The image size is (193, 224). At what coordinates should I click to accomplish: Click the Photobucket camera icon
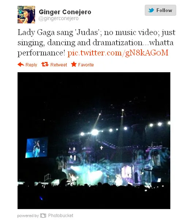click(43, 216)
